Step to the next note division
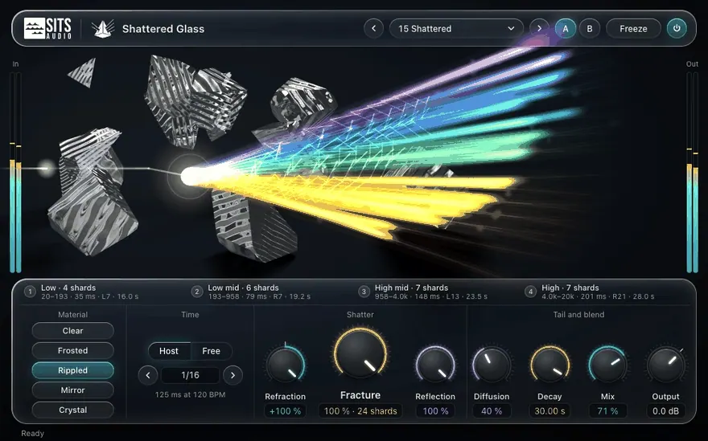The width and height of the screenshot is (708, 441). point(233,375)
